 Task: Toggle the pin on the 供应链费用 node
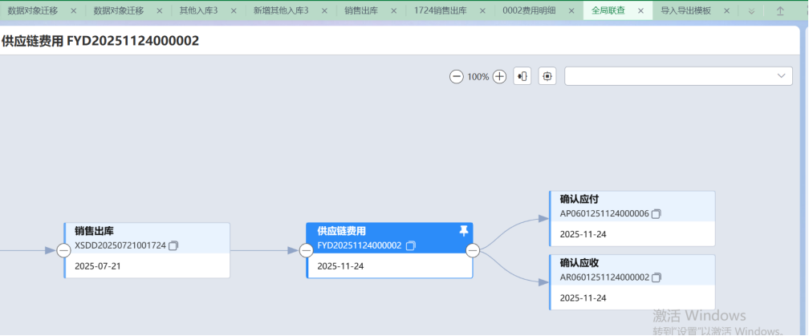point(463,231)
